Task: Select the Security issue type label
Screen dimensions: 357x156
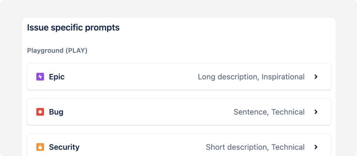Action: pyautogui.click(x=64, y=147)
